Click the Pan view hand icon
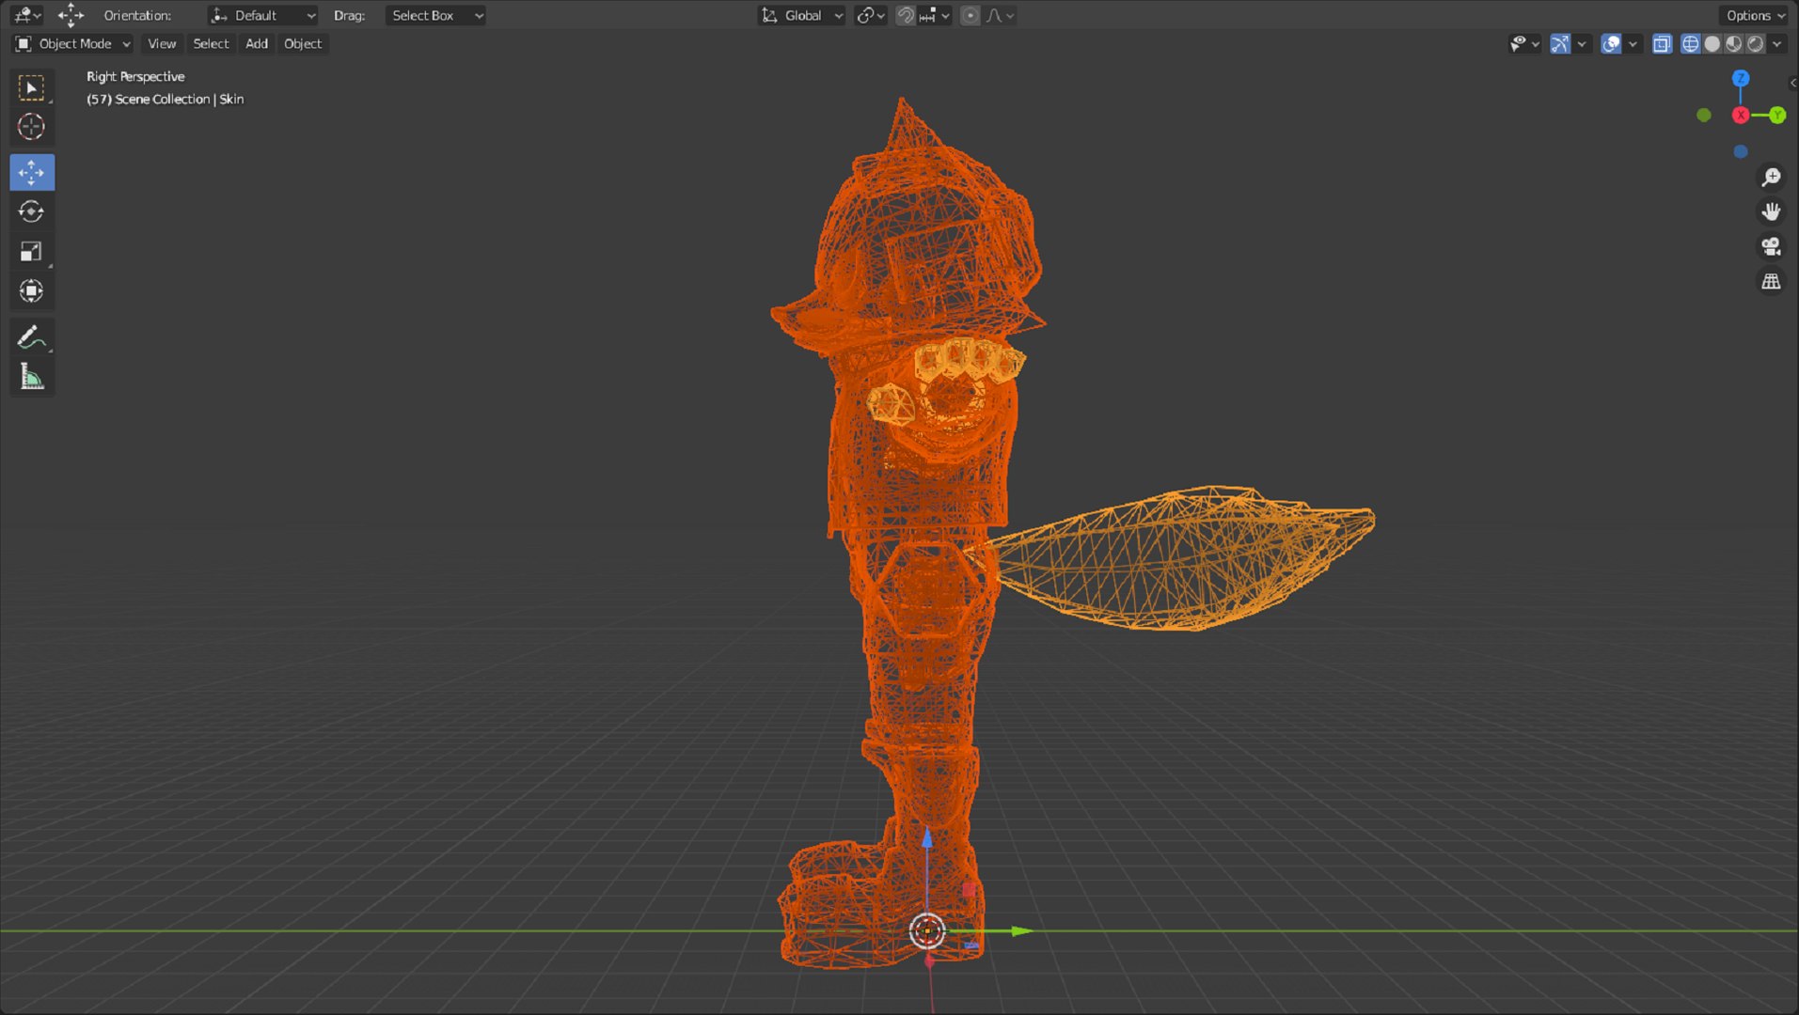Viewport: 1799px width, 1015px height. pos(1771,211)
